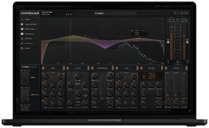Click the My Profile user icon
This screenshot has height=128, width=209.
coord(22,38)
